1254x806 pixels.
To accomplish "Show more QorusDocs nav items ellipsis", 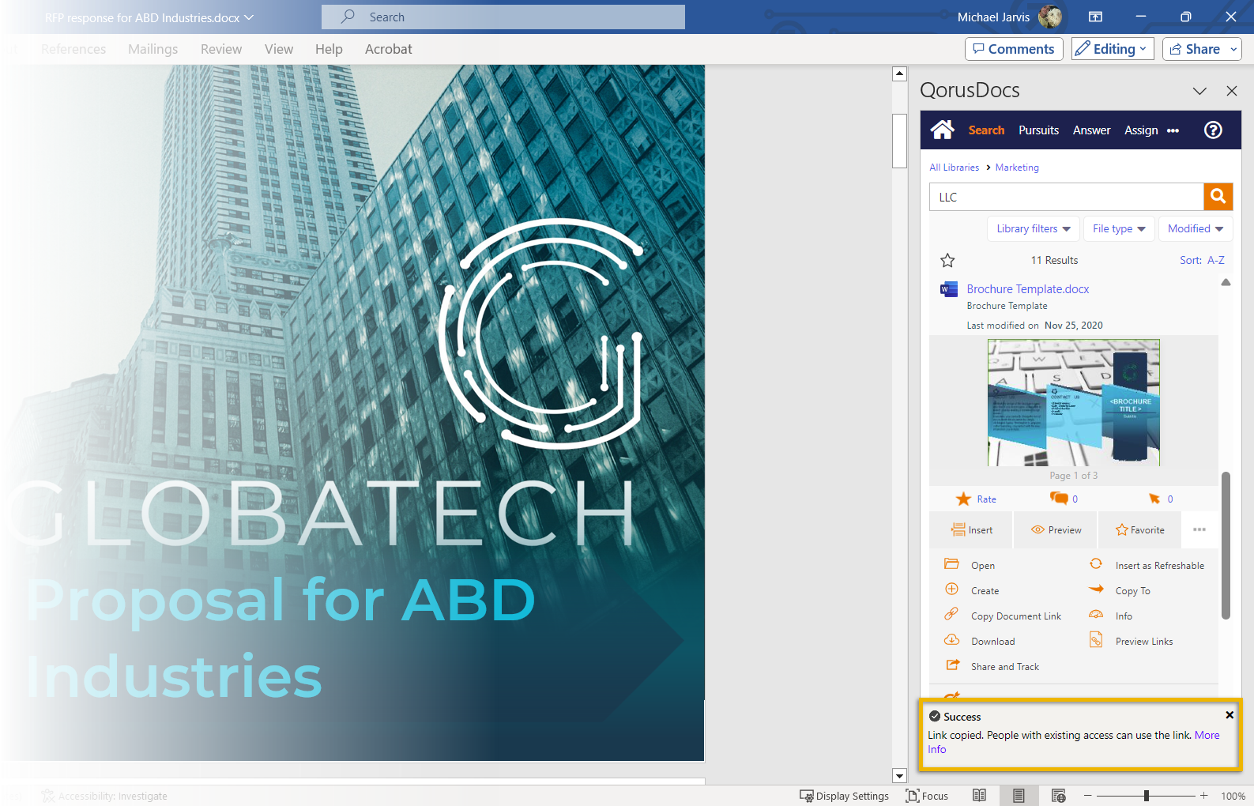I will [1173, 130].
